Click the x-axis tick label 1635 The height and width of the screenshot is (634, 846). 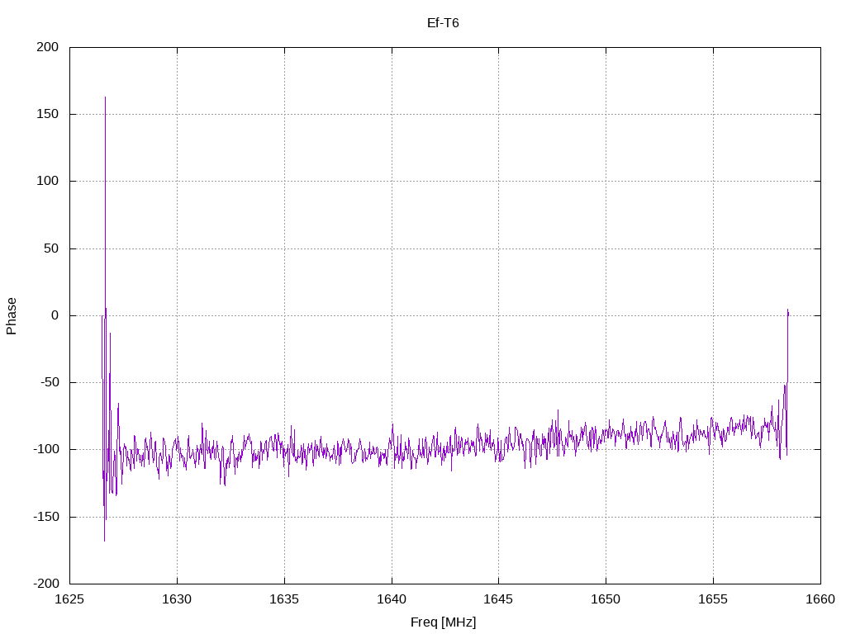click(x=284, y=599)
